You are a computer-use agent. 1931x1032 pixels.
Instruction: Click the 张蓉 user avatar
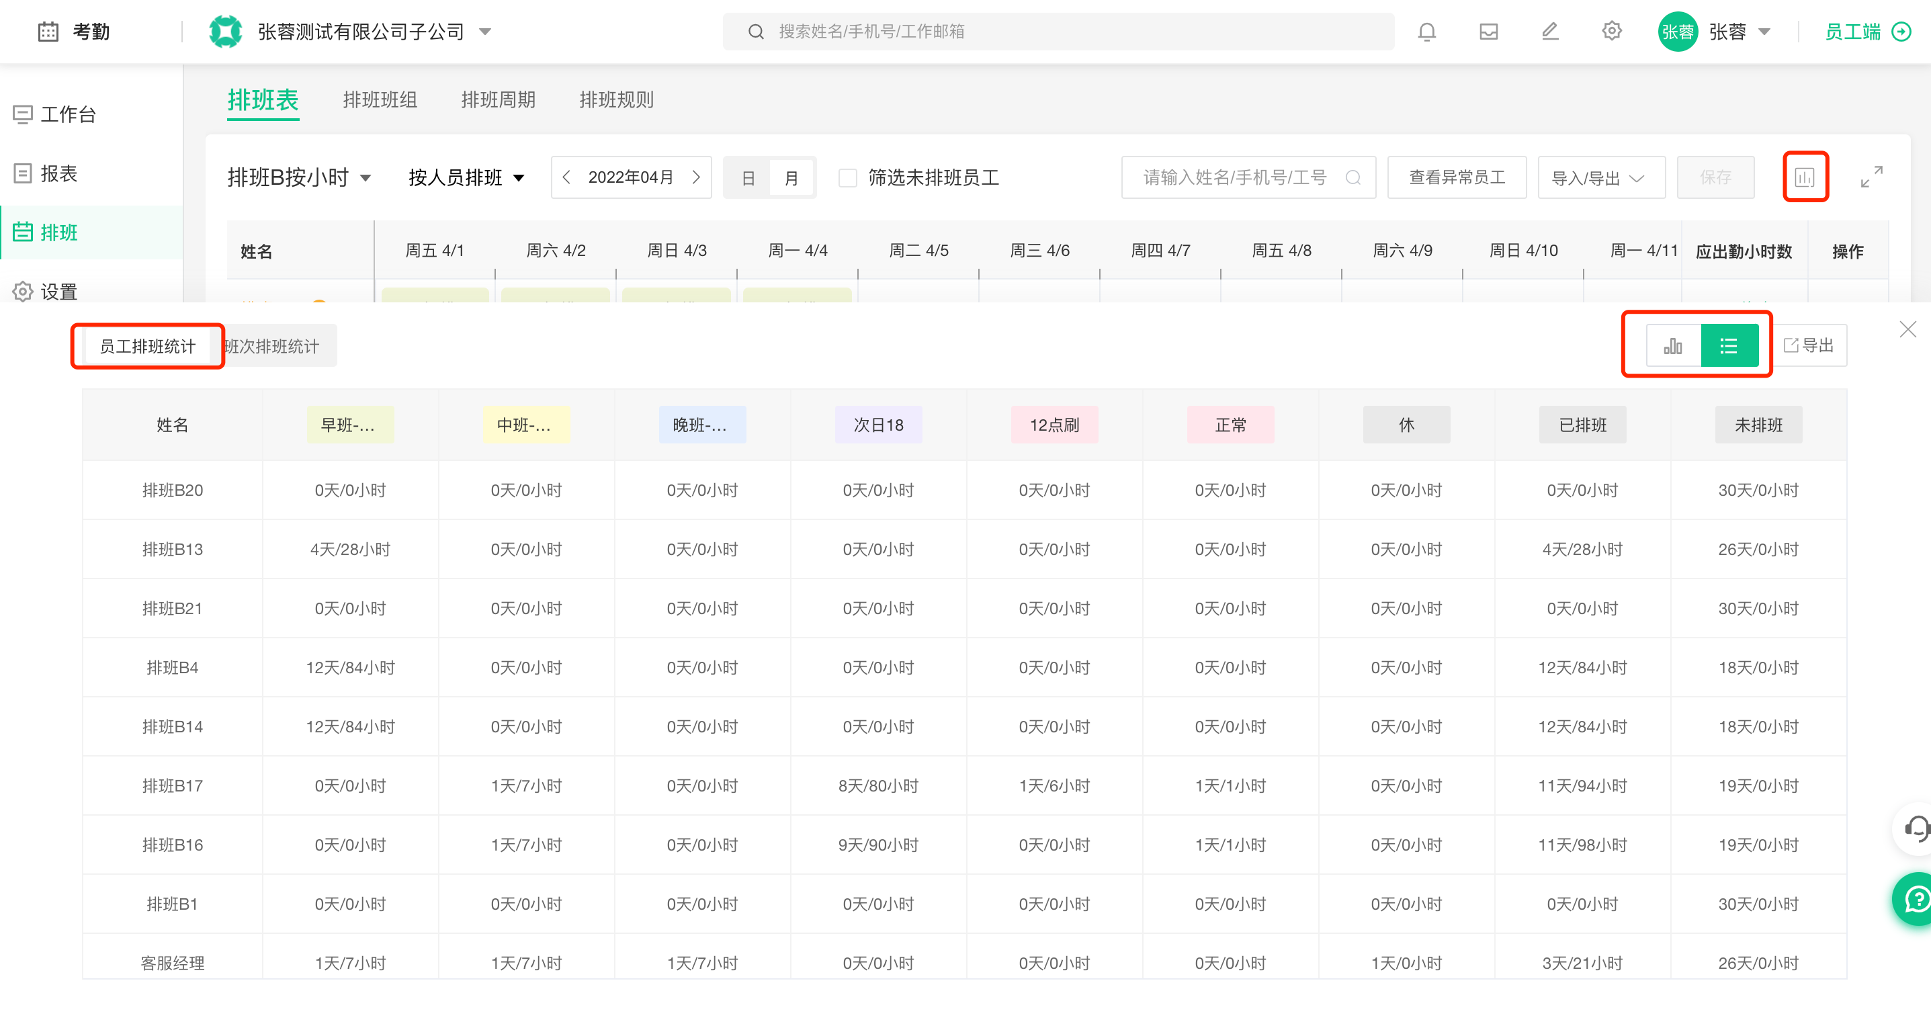point(1678,32)
